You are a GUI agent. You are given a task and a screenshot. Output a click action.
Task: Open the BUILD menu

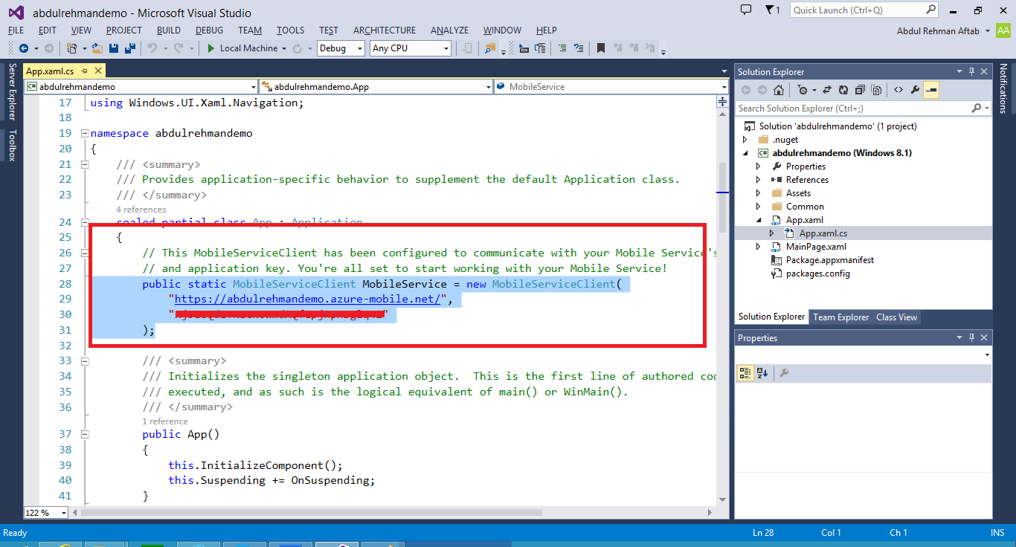click(169, 30)
